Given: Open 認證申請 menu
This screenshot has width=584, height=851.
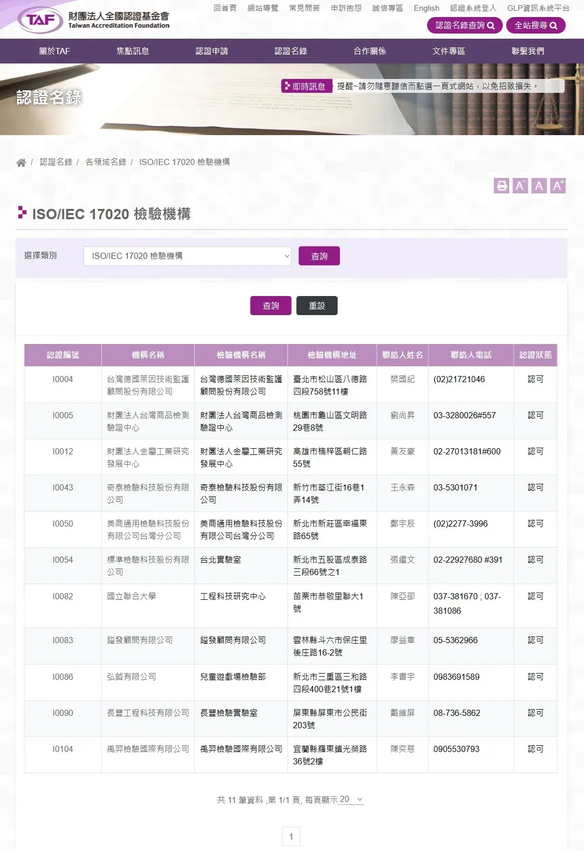Looking at the screenshot, I should (212, 51).
